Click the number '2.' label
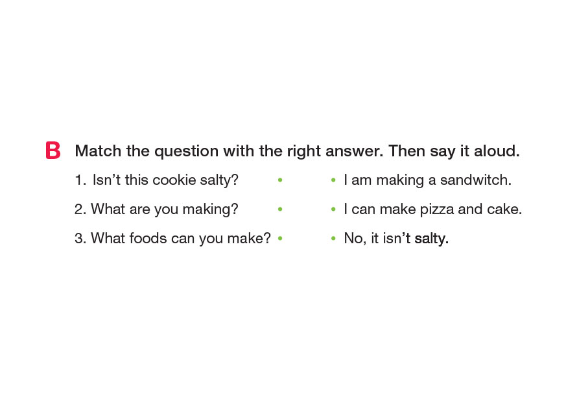The width and height of the screenshot is (566, 397). (80, 209)
